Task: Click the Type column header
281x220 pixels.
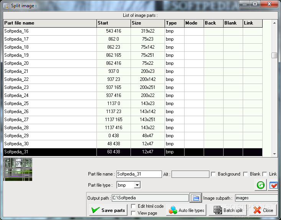Action: pyautogui.click(x=175, y=23)
